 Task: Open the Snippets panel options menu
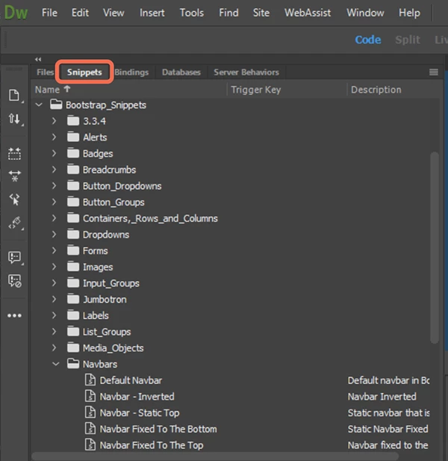tap(434, 72)
